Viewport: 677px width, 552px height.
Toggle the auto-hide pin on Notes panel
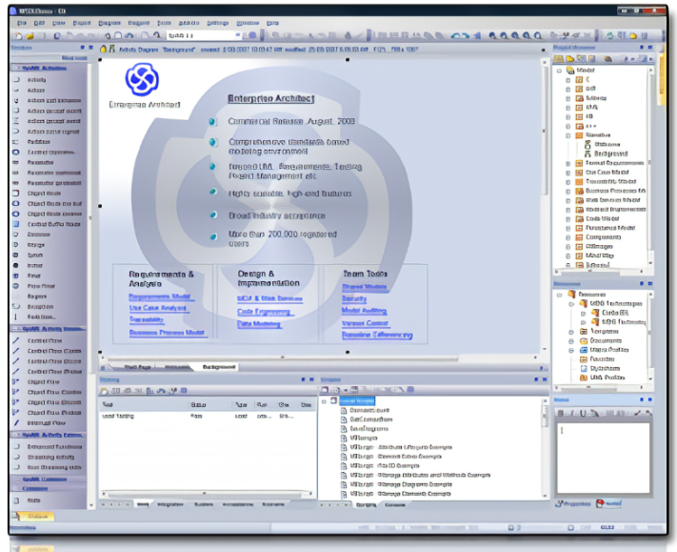[x=642, y=399]
